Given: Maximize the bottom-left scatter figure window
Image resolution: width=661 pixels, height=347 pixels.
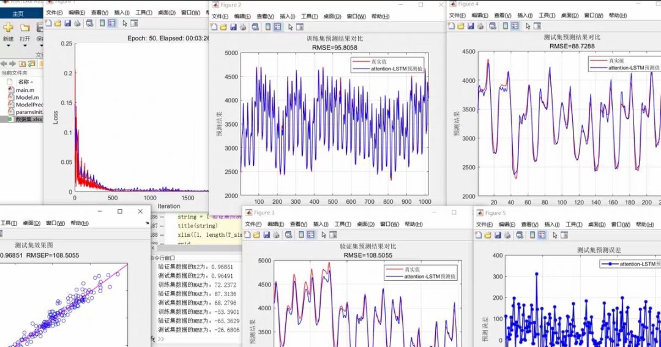Looking at the screenshot, I should click(x=120, y=211).
